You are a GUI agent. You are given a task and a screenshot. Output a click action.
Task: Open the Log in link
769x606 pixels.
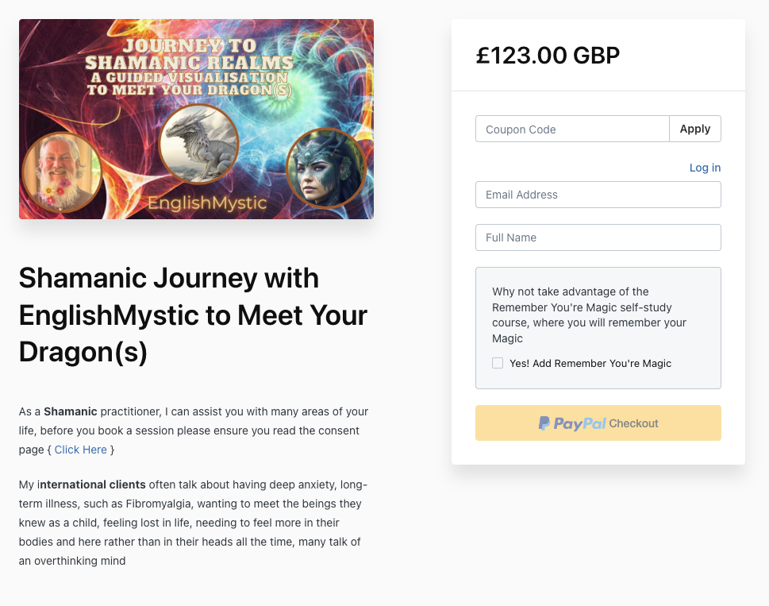click(x=705, y=168)
